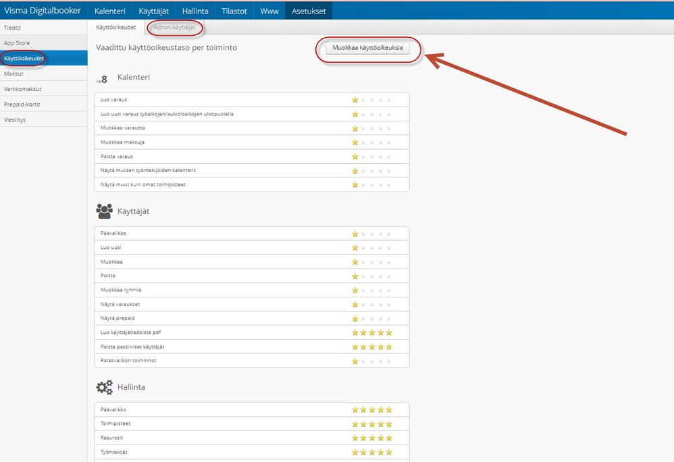Click the user group icon beside Käyttäjät heading
The width and height of the screenshot is (674, 462).
[105, 211]
